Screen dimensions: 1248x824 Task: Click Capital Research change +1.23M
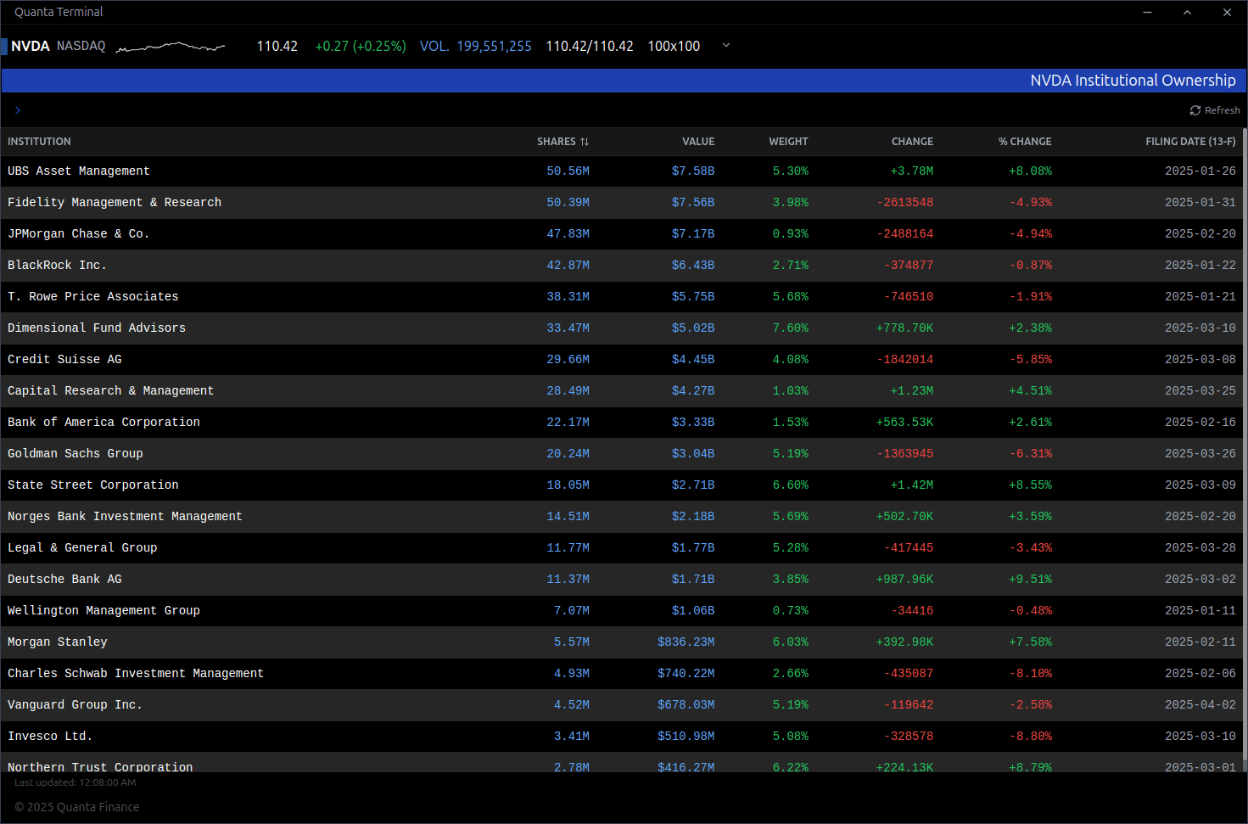coord(912,391)
